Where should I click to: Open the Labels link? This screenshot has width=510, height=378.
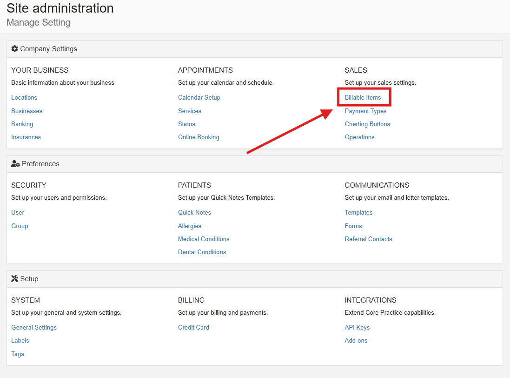pyautogui.click(x=20, y=341)
